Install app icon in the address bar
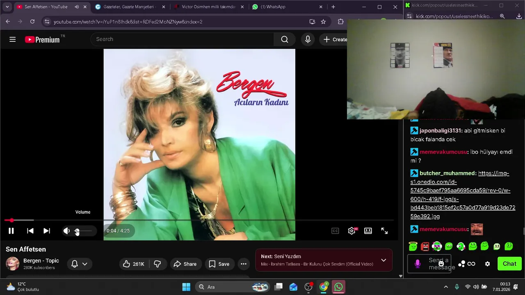The image size is (525, 295). pos(312,22)
